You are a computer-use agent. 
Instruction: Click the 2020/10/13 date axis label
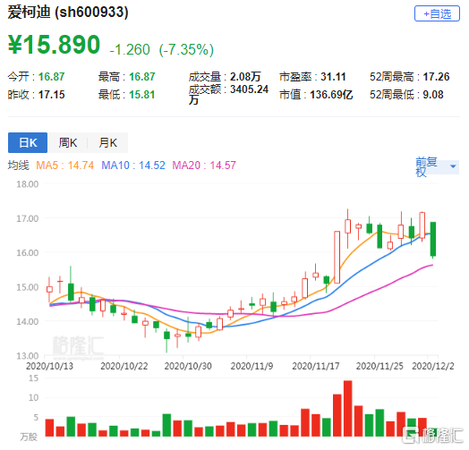click(49, 366)
